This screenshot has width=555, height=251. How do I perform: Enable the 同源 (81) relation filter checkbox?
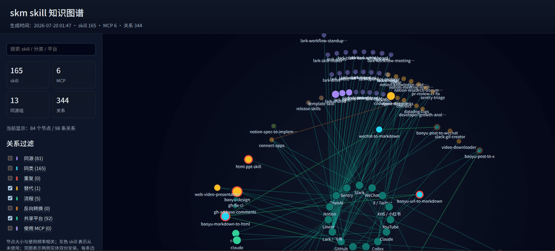pyautogui.click(x=10, y=158)
